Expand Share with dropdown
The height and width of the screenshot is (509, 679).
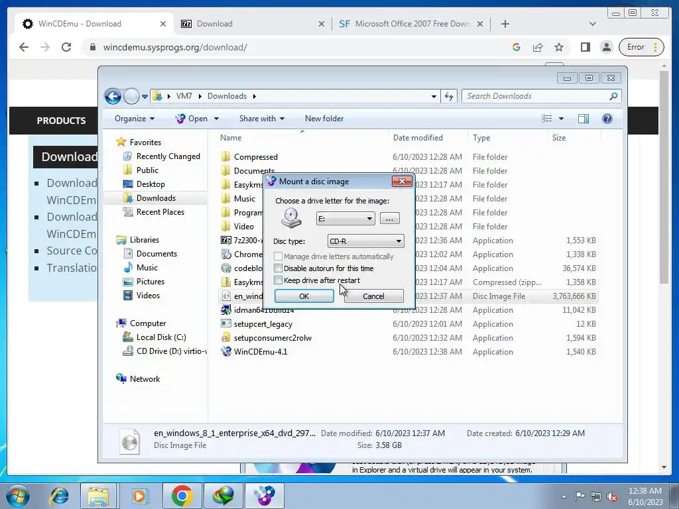point(261,119)
